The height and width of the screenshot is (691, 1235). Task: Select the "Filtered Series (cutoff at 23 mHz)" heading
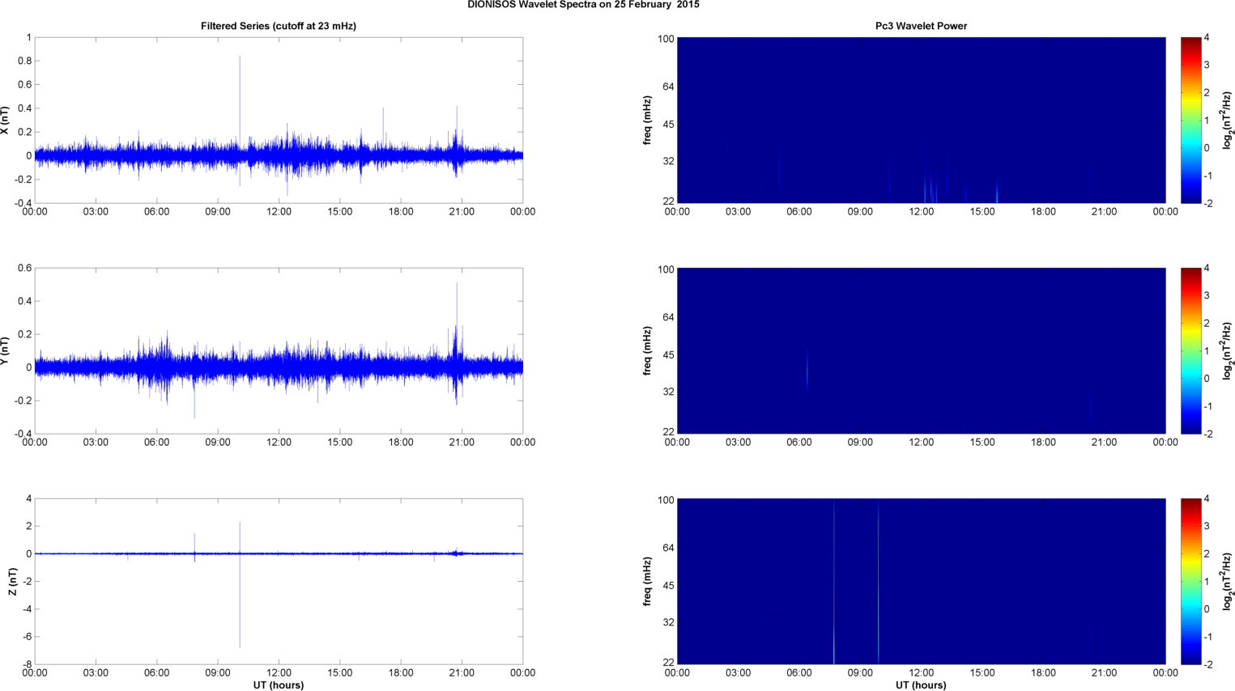[x=279, y=26]
